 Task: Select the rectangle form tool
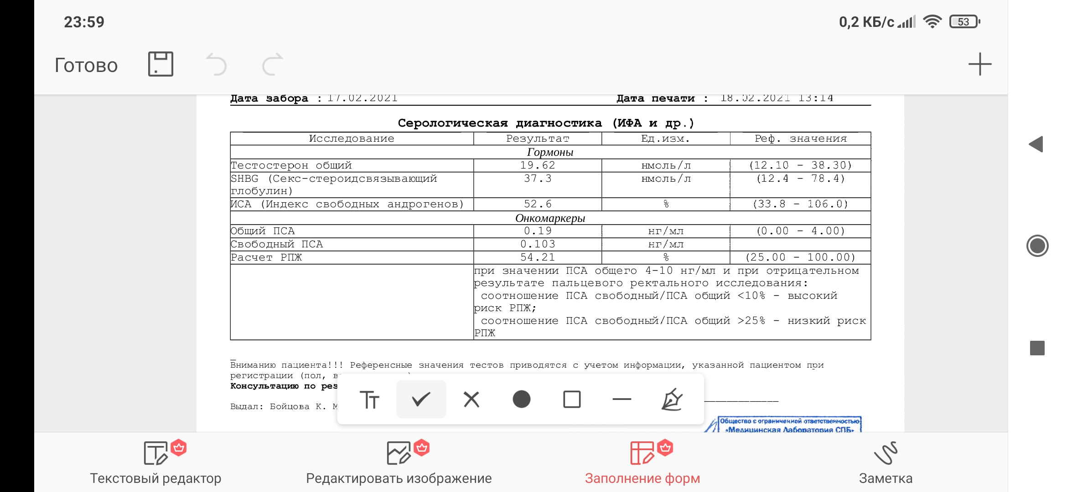[x=572, y=400]
